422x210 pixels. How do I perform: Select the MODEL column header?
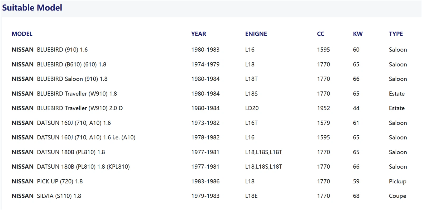[x=22, y=34]
